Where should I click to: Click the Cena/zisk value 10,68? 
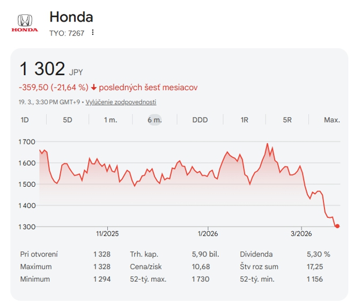click(201, 267)
